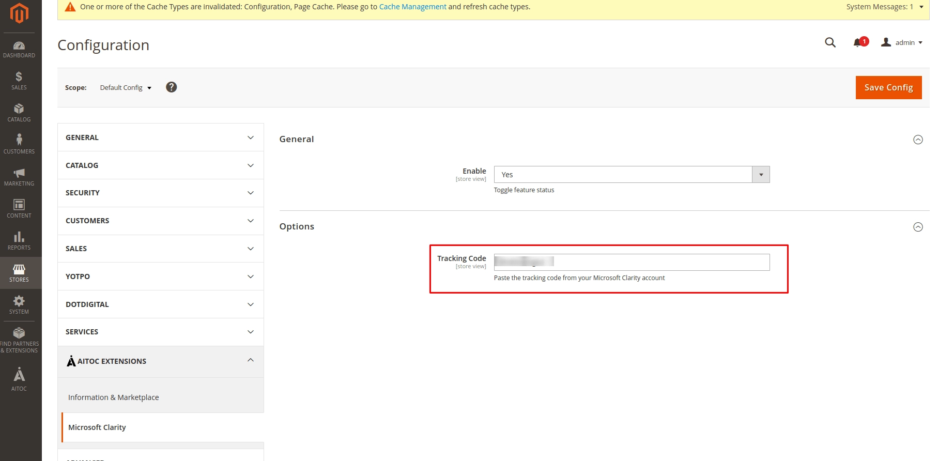Open the Marketing sidebar menu
The height and width of the screenshot is (461, 938).
(19, 177)
